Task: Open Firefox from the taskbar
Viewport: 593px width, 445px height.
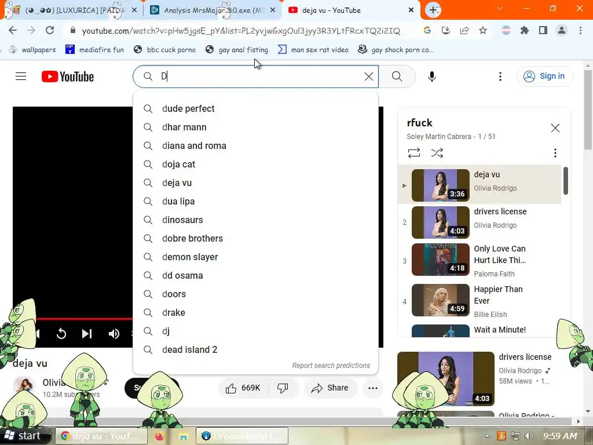Action: click(x=160, y=436)
